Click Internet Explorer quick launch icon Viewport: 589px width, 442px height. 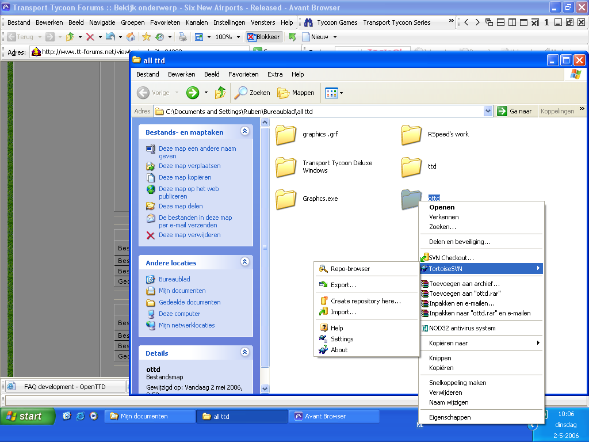(x=81, y=416)
